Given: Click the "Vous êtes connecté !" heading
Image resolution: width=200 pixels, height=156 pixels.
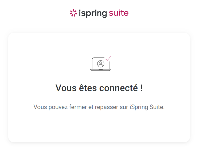Looking at the screenshot, I should click(x=99, y=88).
